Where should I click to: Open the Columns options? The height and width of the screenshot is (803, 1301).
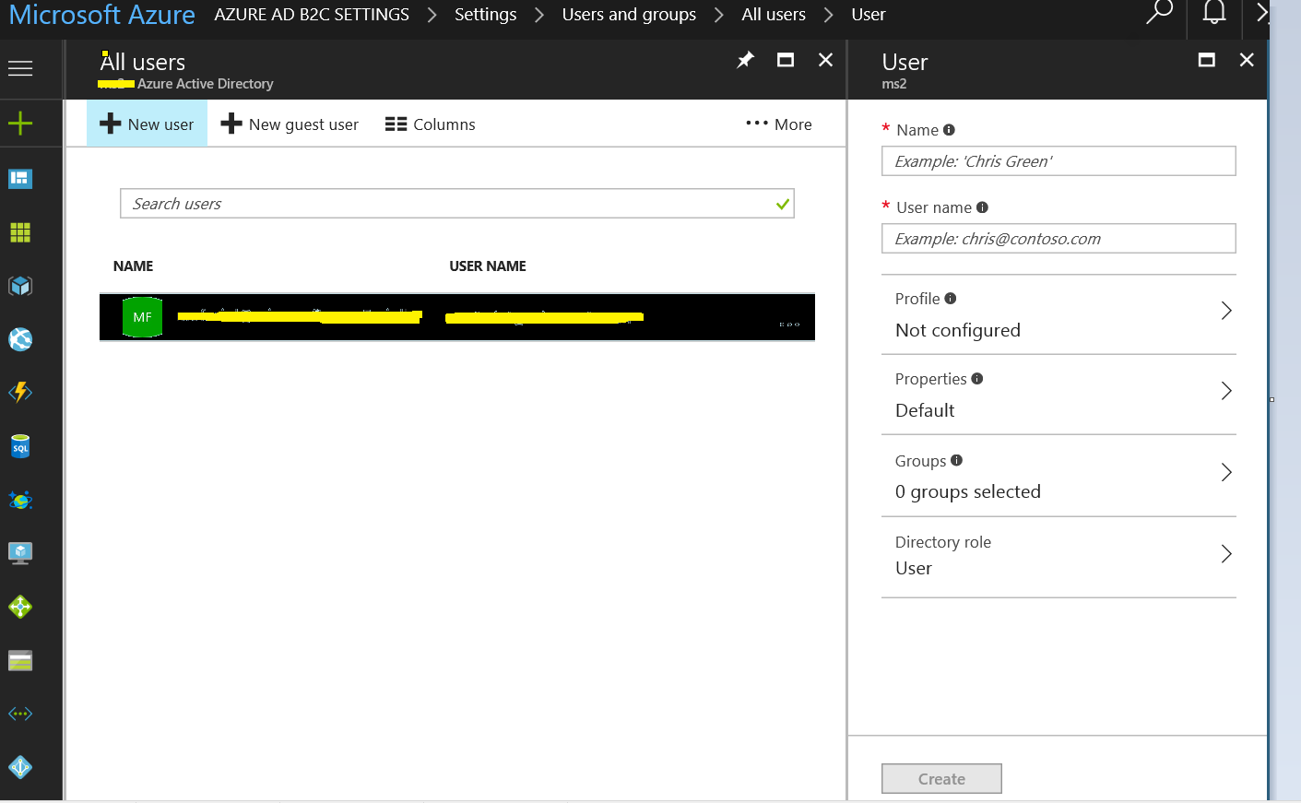(430, 124)
